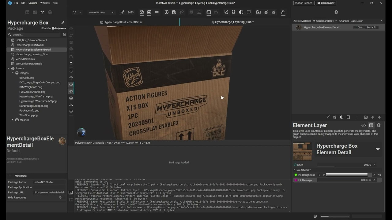This screenshot has width=392, height=220.
Task: Open the 4096 x 4096 16 bpp resolution dropdown
Action: [101, 12]
